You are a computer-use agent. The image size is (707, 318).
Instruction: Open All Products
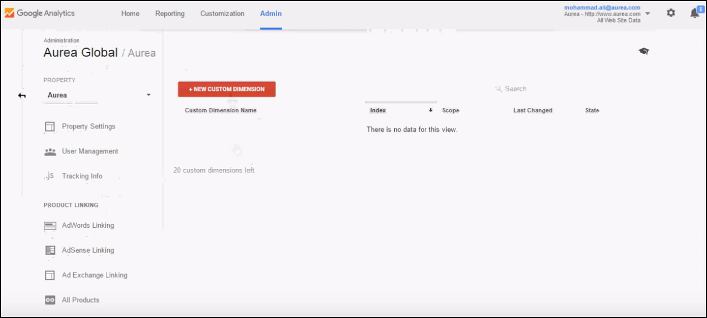81,300
